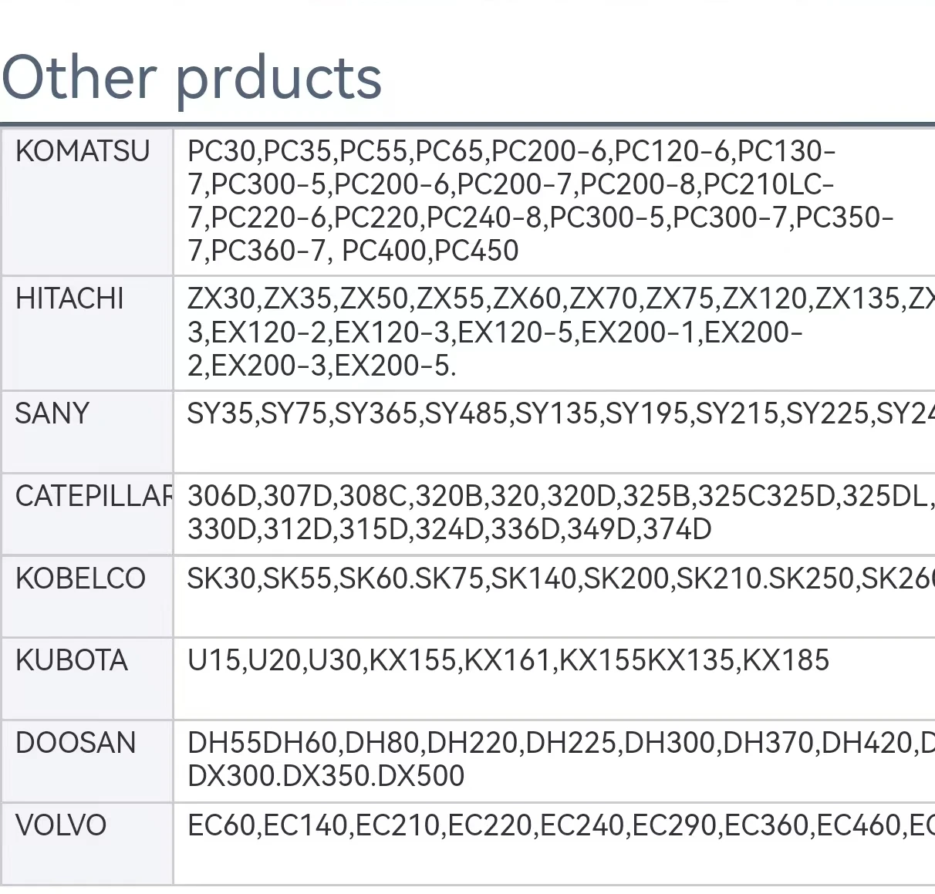Click the VOLVO brand cell

[x=61, y=825]
